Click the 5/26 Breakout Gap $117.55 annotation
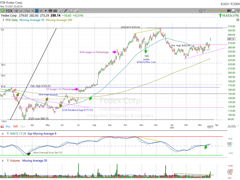The image size is (240, 180). [x=77, y=110]
